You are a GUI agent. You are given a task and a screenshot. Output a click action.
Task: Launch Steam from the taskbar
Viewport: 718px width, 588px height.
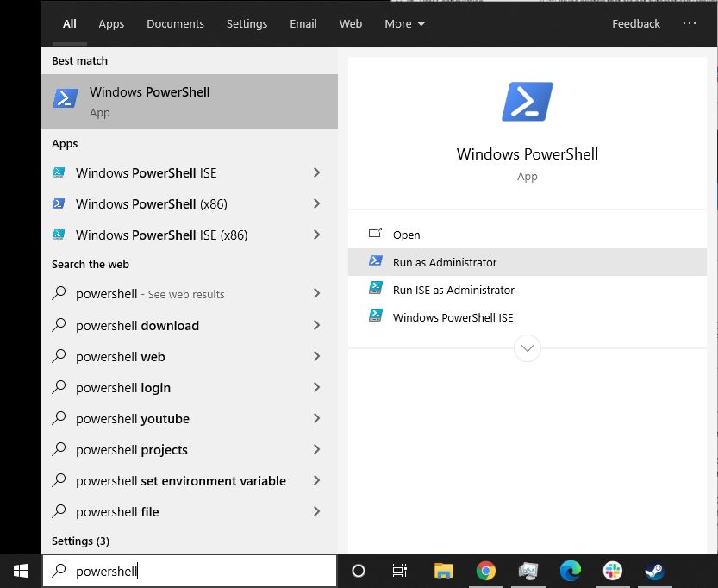point(654,571)
